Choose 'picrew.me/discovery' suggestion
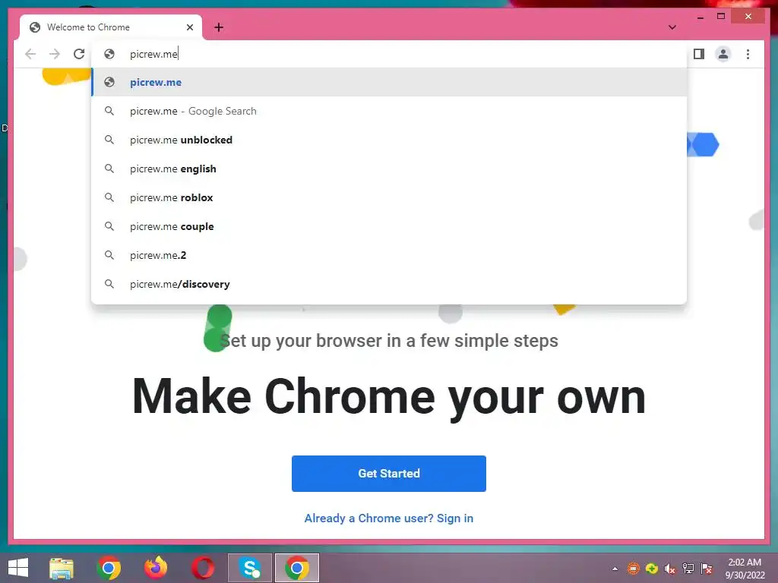This screenshot has width=778, height=583. click(x=389, y=284)
